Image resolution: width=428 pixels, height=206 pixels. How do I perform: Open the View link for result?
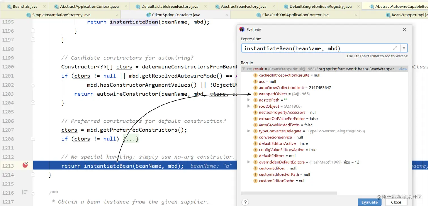point(403,69)
